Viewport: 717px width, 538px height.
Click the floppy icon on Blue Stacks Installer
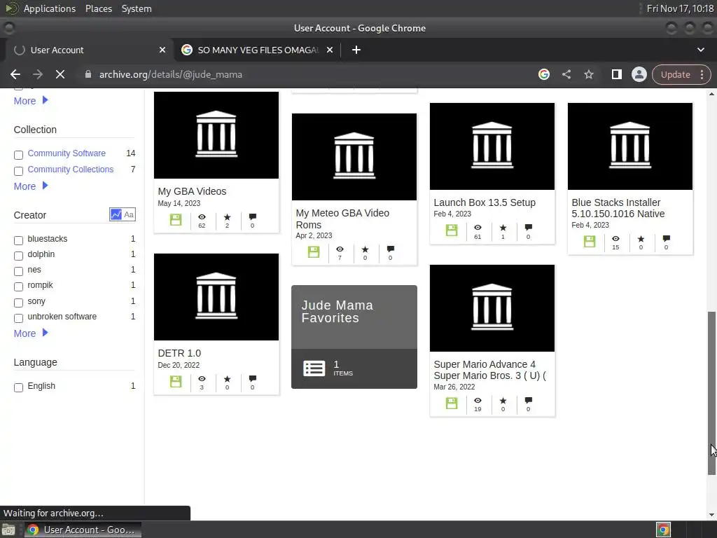[590, 241]
